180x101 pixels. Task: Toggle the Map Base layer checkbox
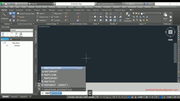coord(5,43)
